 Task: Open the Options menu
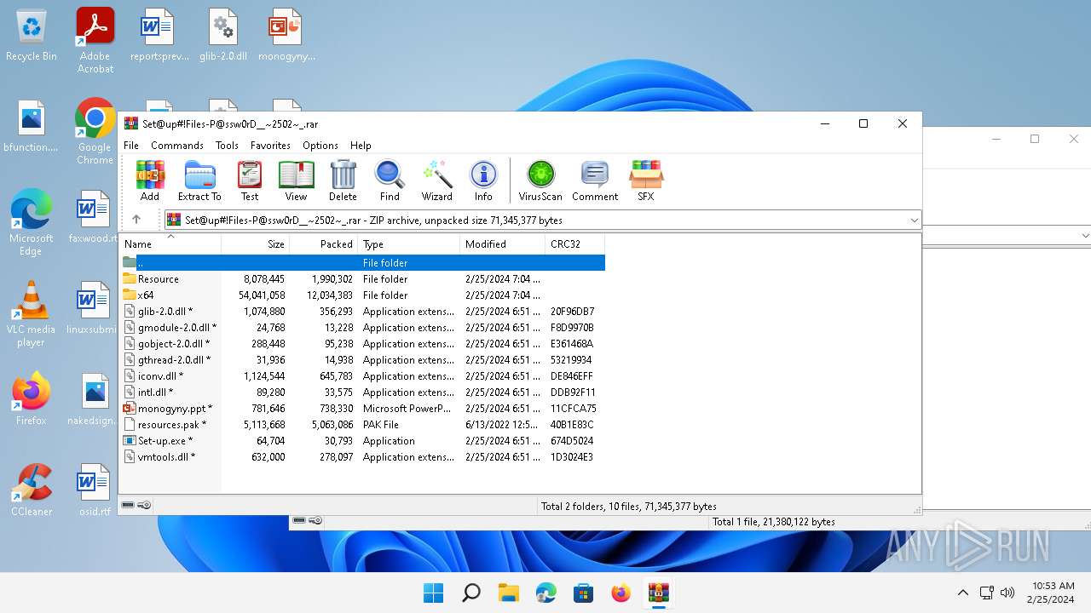click(320, 146)
